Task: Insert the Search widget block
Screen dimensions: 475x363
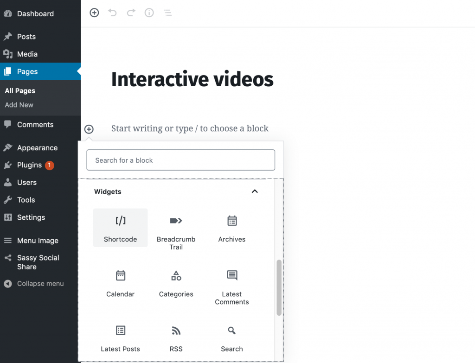Action: pos(232,338)
